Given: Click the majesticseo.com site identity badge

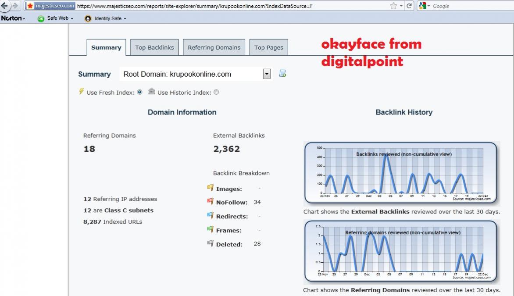Looking at the screenshot, I should click(x=50, y=6).
